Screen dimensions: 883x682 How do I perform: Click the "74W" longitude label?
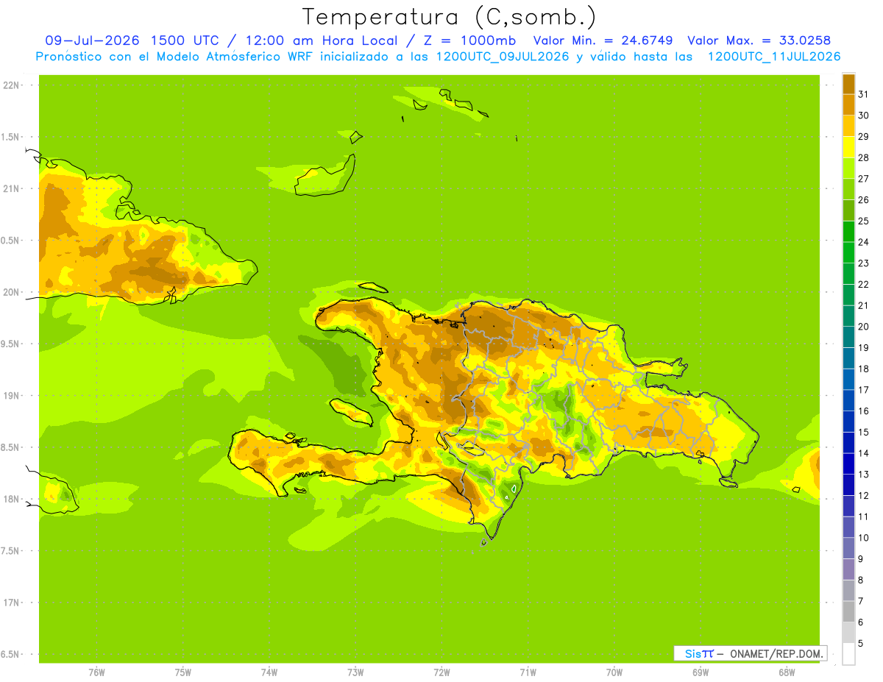point(269,672)
